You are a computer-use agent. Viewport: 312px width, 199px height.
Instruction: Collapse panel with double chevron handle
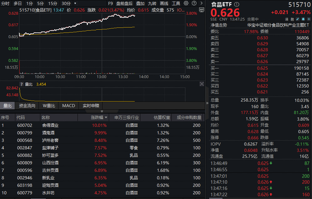tap(102, 111)
